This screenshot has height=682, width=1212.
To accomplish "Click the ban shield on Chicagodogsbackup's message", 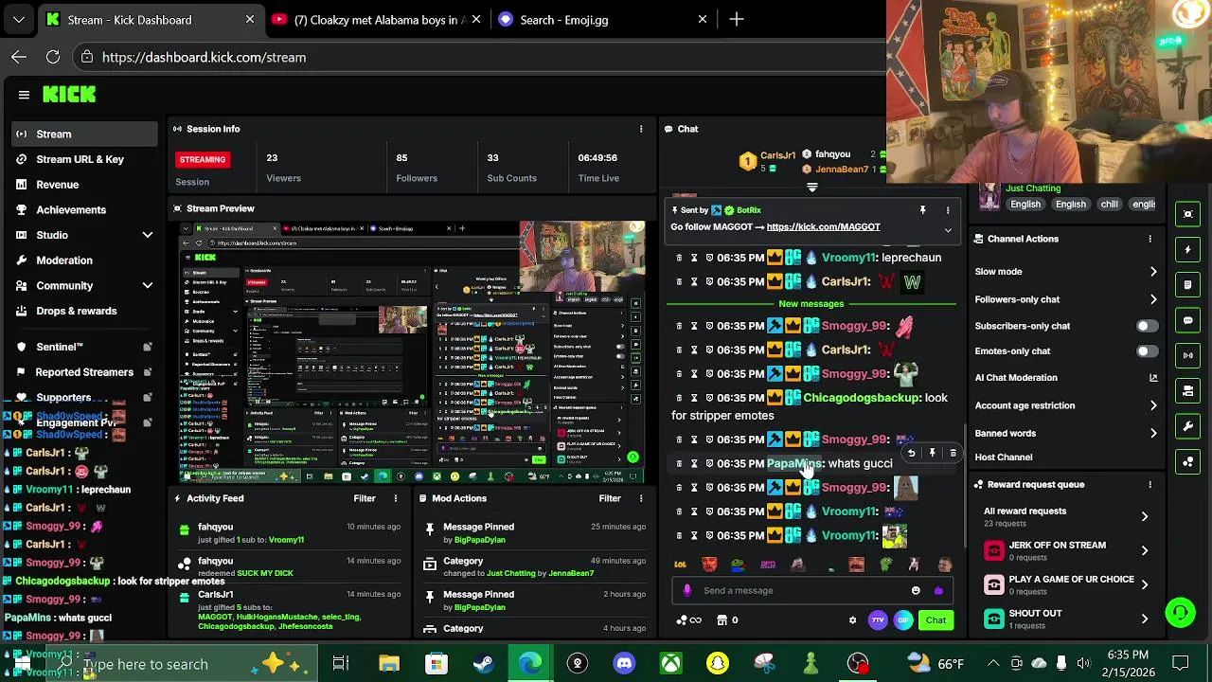I will tap(708, 398).
